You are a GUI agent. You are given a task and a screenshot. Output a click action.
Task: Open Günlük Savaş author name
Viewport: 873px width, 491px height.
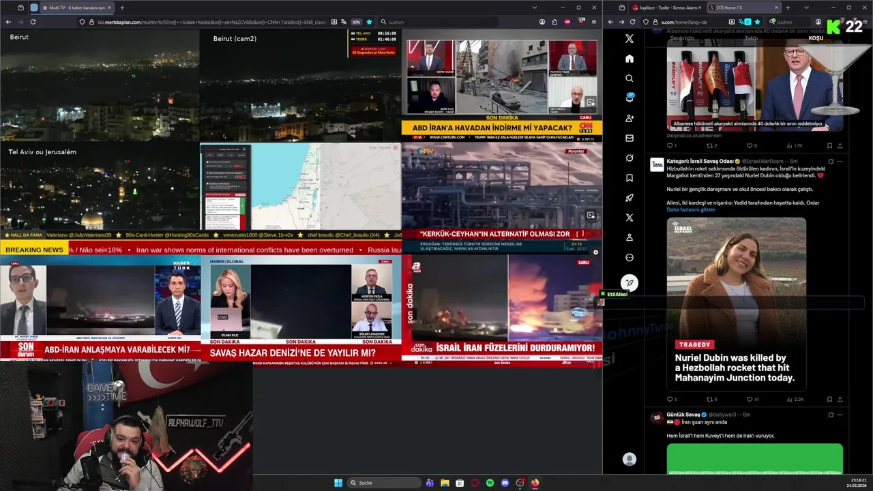pyautogui.click(x=683, y=415)
